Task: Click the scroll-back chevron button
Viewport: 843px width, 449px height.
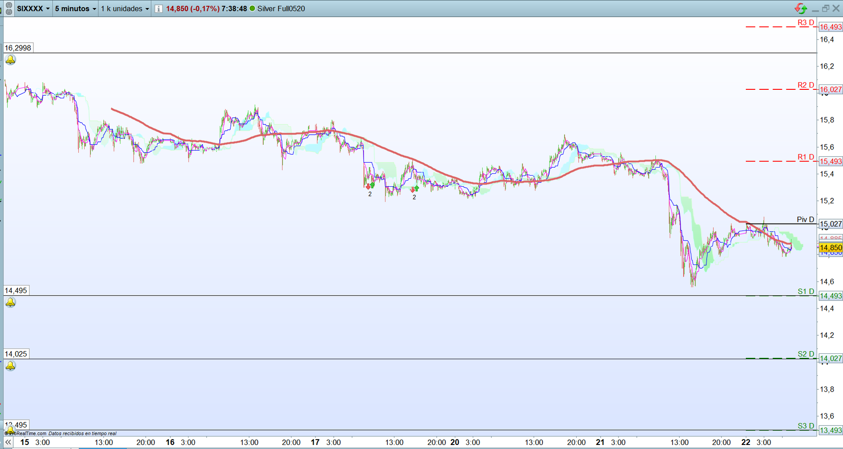Action: (9, 442)
